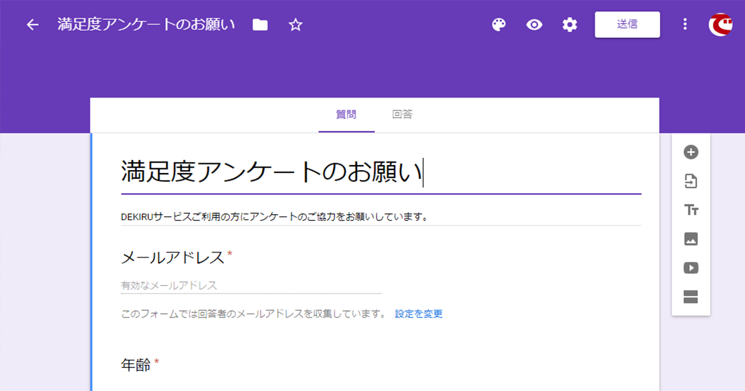
Task: Insert an image into the form
Action: [x=690, y=239]
